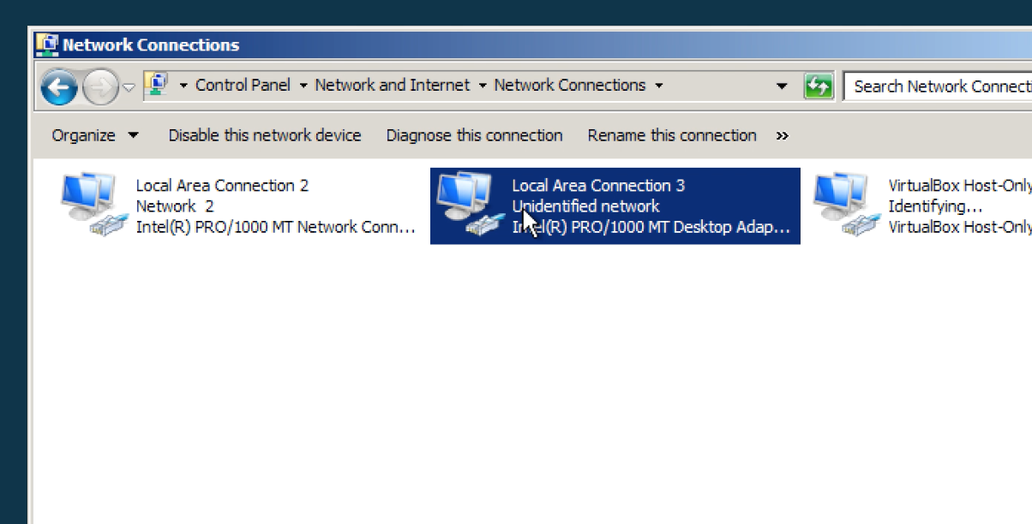1032x524 pixels.
Task: Click the Network Connections title bar icon
Action: tap(47, 45)
